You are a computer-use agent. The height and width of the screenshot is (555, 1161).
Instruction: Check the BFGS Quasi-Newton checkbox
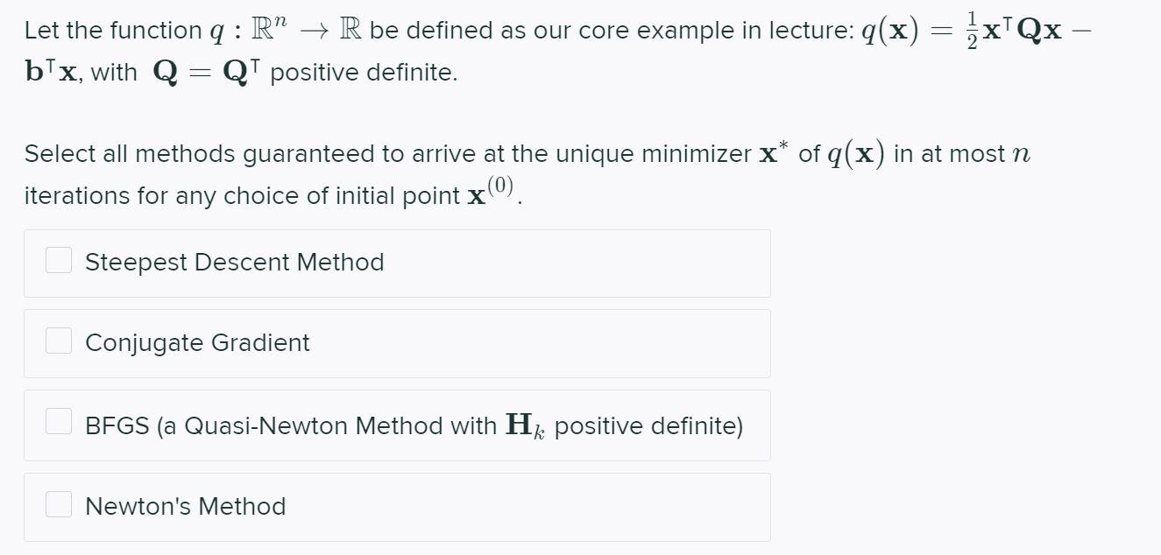(x=58, y=421)
